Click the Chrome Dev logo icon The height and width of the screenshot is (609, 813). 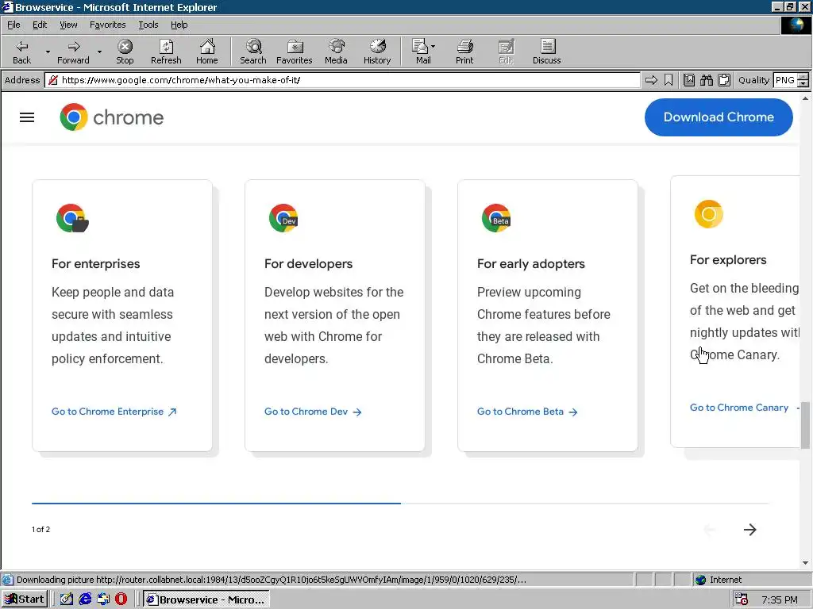point(283,218)
